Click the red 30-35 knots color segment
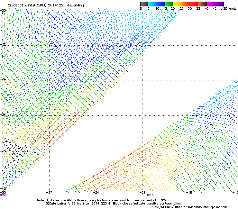The width and height of the screenshot is (238, 209). (x=194, y=4)
